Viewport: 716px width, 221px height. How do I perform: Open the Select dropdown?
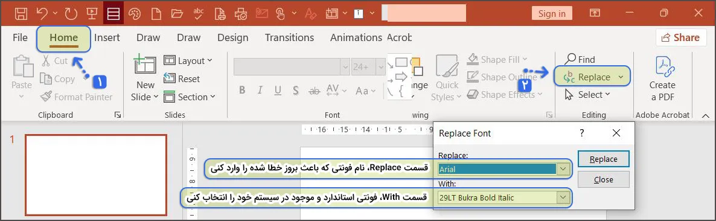tap(587, 95)
